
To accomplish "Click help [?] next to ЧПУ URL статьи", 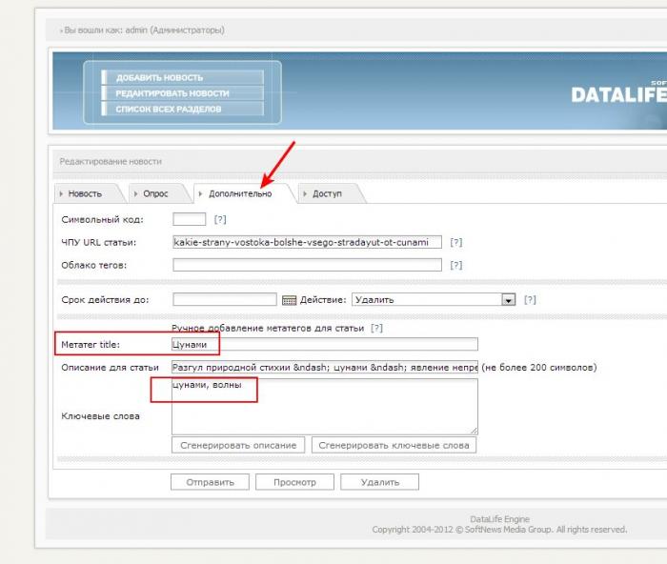I will [x=456, y=242].
